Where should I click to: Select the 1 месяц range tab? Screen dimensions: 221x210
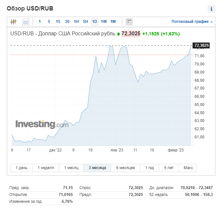click(71, 168)
